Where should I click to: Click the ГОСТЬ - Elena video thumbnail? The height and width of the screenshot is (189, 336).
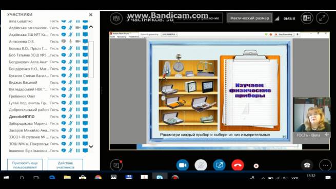312,117
